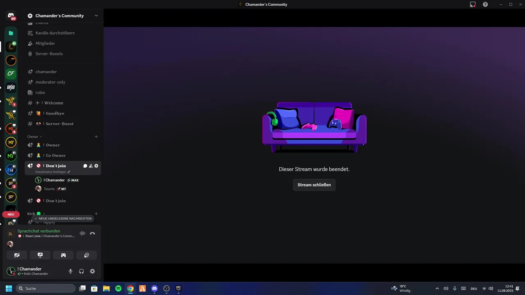Join the second Don't join voice channel
Viewport: 525px width, 295px height.
[62, 201]
